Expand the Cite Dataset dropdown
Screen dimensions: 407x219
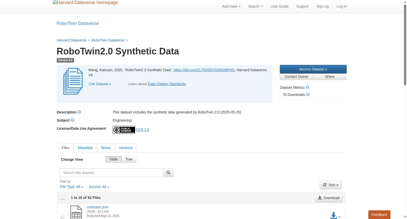pyautogui.click(x=100, y=84)
